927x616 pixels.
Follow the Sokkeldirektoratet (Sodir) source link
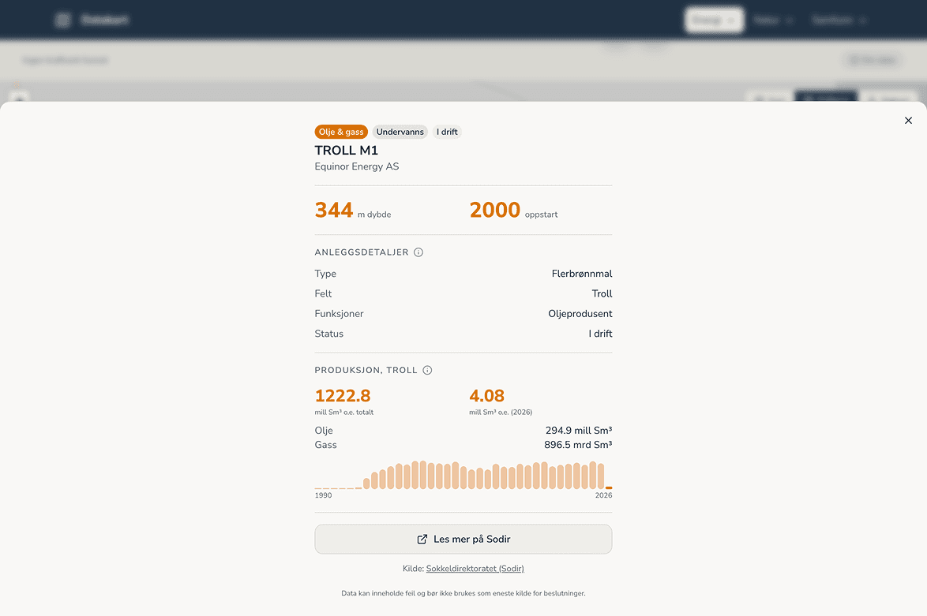[475, 569]
